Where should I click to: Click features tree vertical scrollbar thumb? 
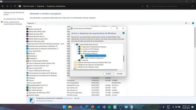click(x=124, y=58)
